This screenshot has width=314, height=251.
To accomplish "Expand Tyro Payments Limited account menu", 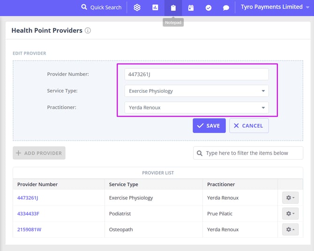I will 271,7.
